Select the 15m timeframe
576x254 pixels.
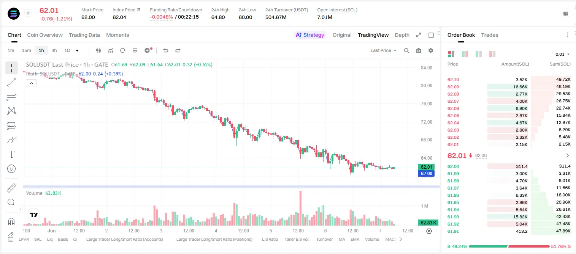(26, 50)
